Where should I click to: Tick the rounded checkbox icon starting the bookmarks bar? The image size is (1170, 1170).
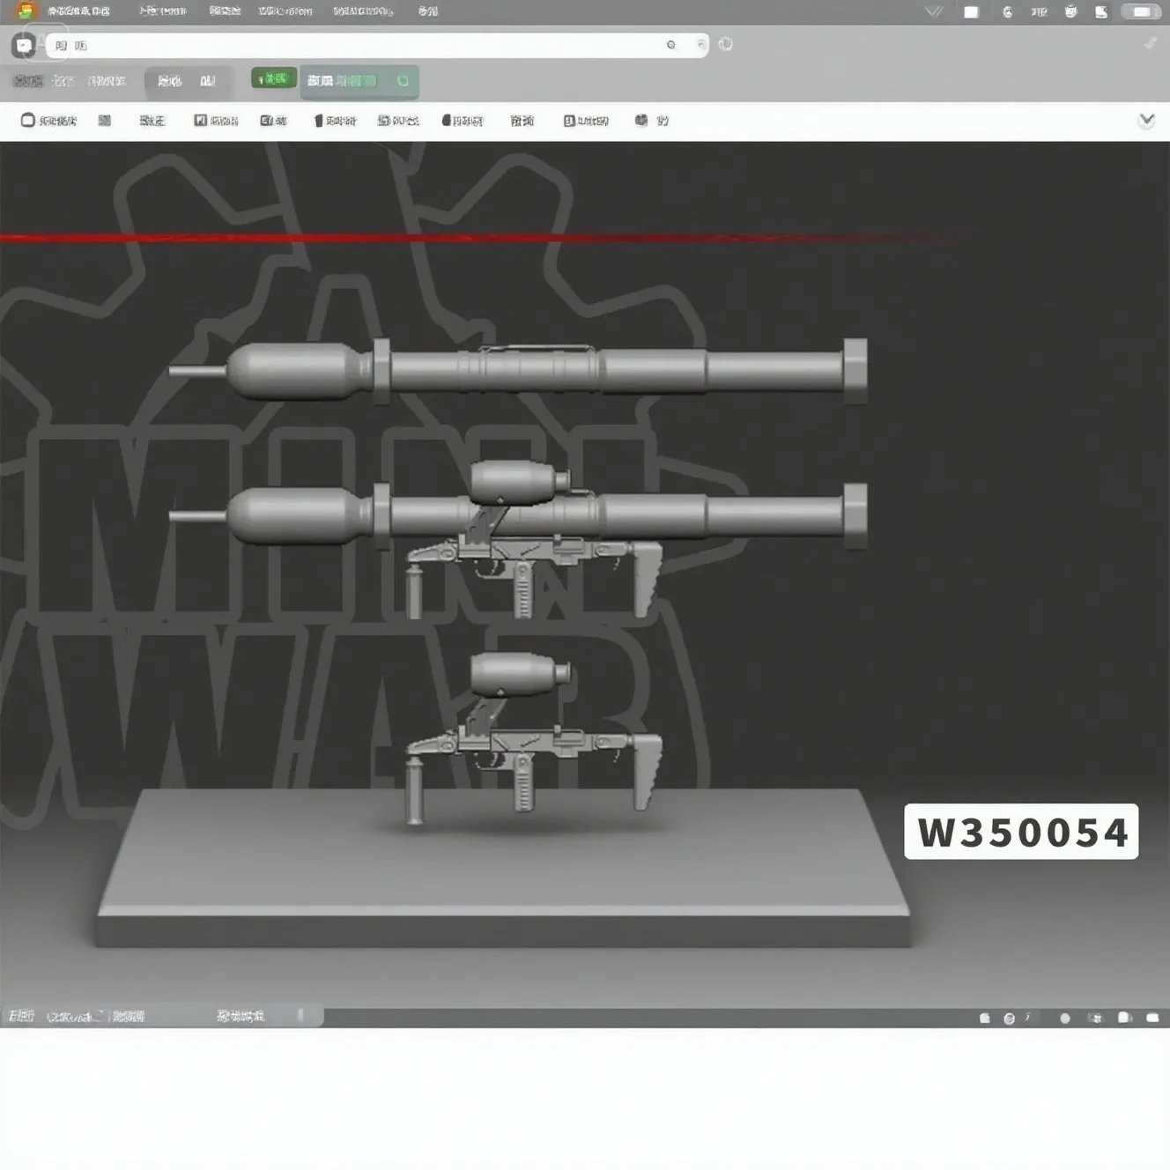[x=28, y=120]
